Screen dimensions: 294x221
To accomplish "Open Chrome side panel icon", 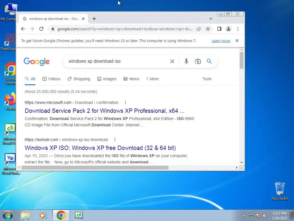I will pyautogui.click(x=219, y=29).
